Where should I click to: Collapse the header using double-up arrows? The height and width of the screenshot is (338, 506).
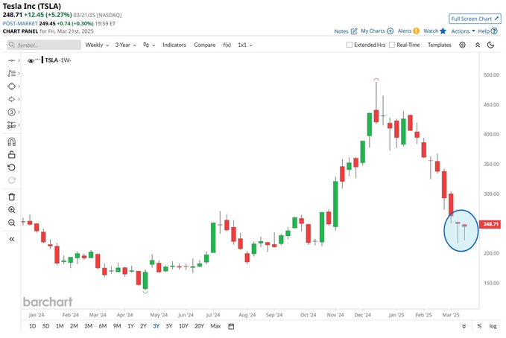[x=478, y=45]
